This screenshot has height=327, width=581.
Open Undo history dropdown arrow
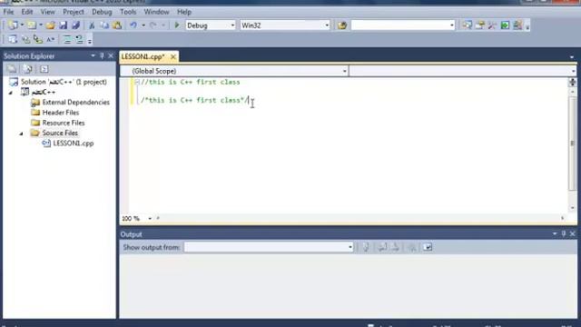[143, 25]
